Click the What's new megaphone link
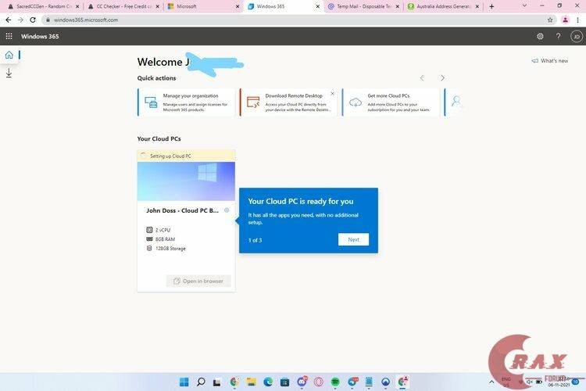Image resolution: width=586 pixels, height=391 pixels. [550, 61]
